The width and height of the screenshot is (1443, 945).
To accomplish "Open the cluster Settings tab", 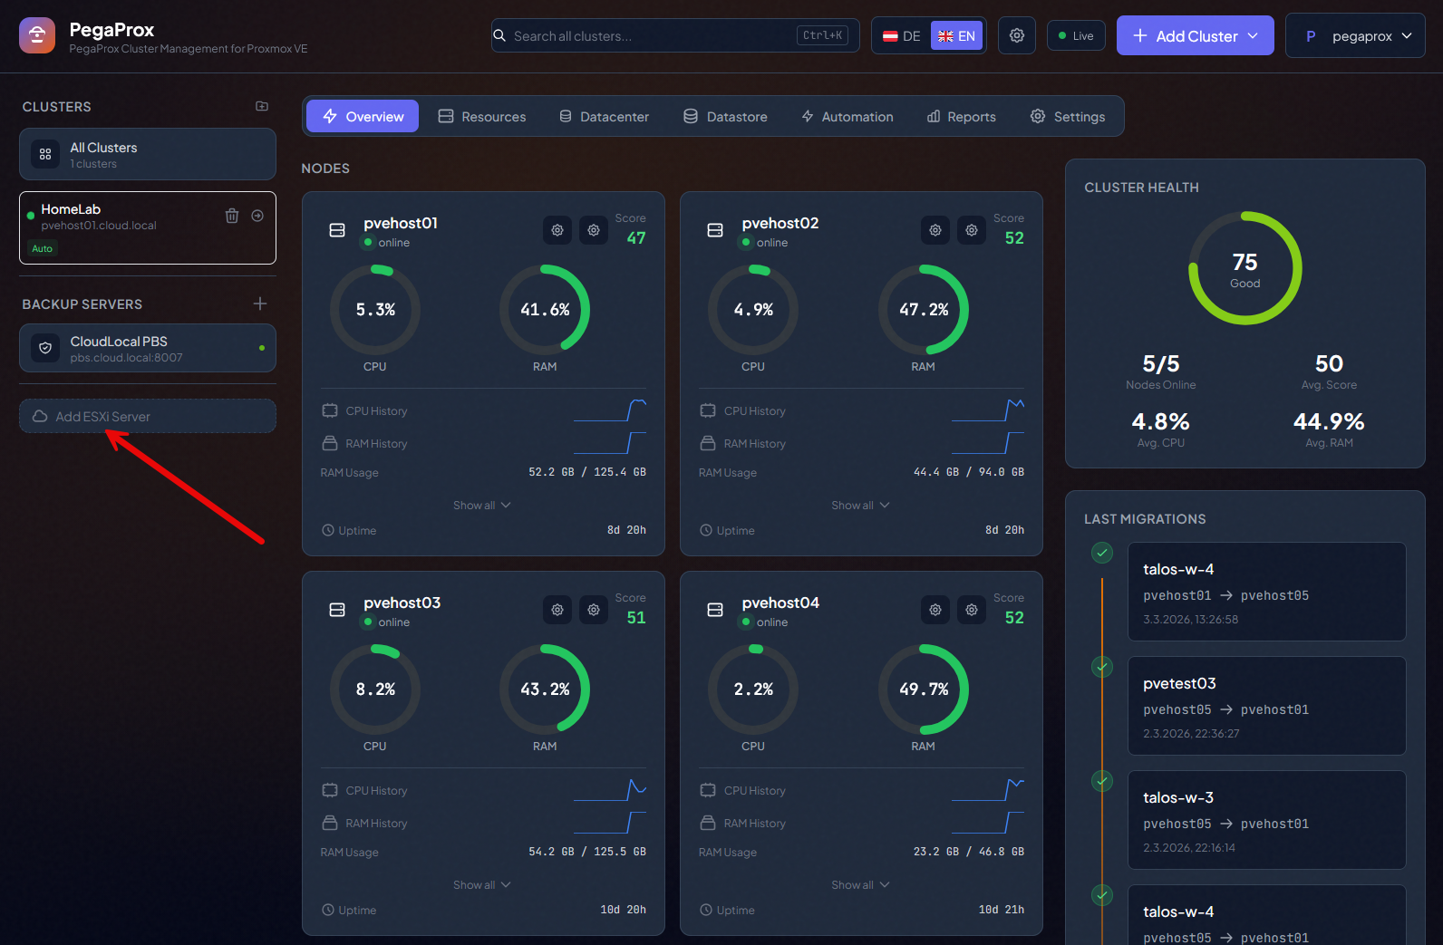I will [x=1068, y=116].
